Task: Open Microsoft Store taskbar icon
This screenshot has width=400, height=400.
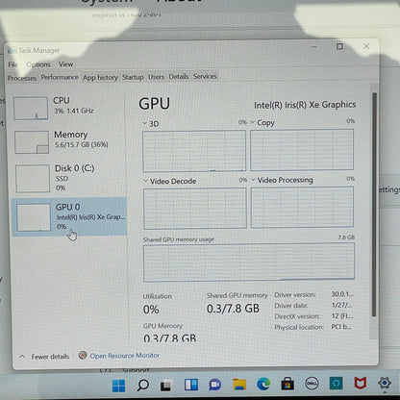Action: (x=287, y=384)
